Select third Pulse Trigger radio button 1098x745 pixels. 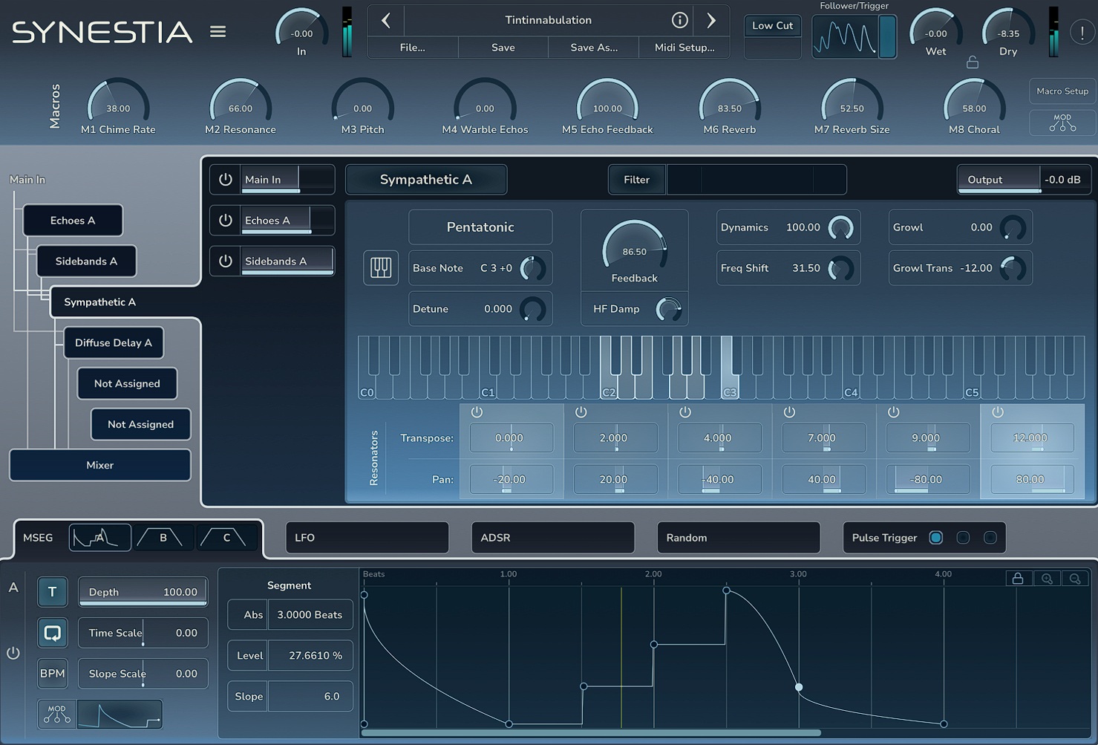990,537
